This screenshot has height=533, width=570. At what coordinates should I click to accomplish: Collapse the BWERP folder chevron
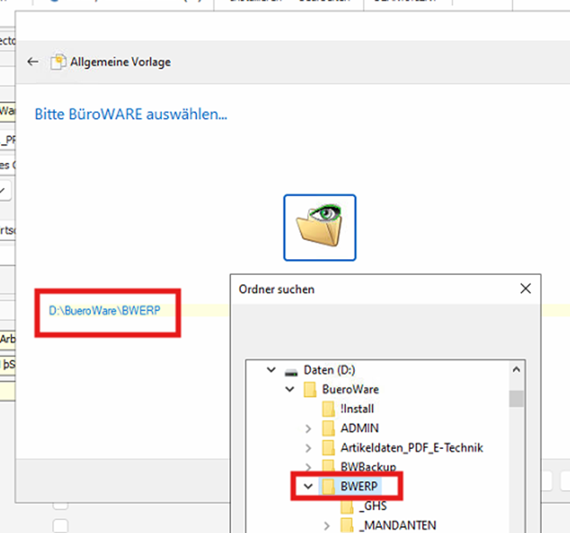(308, 486)
